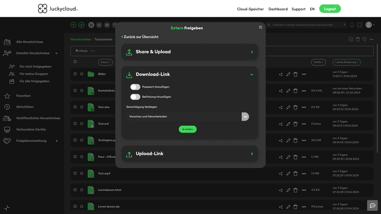Open the 'Vorschau und Herunterladen' permission dropdown
This screenshot has width=381, height=214.
(245, 116)
